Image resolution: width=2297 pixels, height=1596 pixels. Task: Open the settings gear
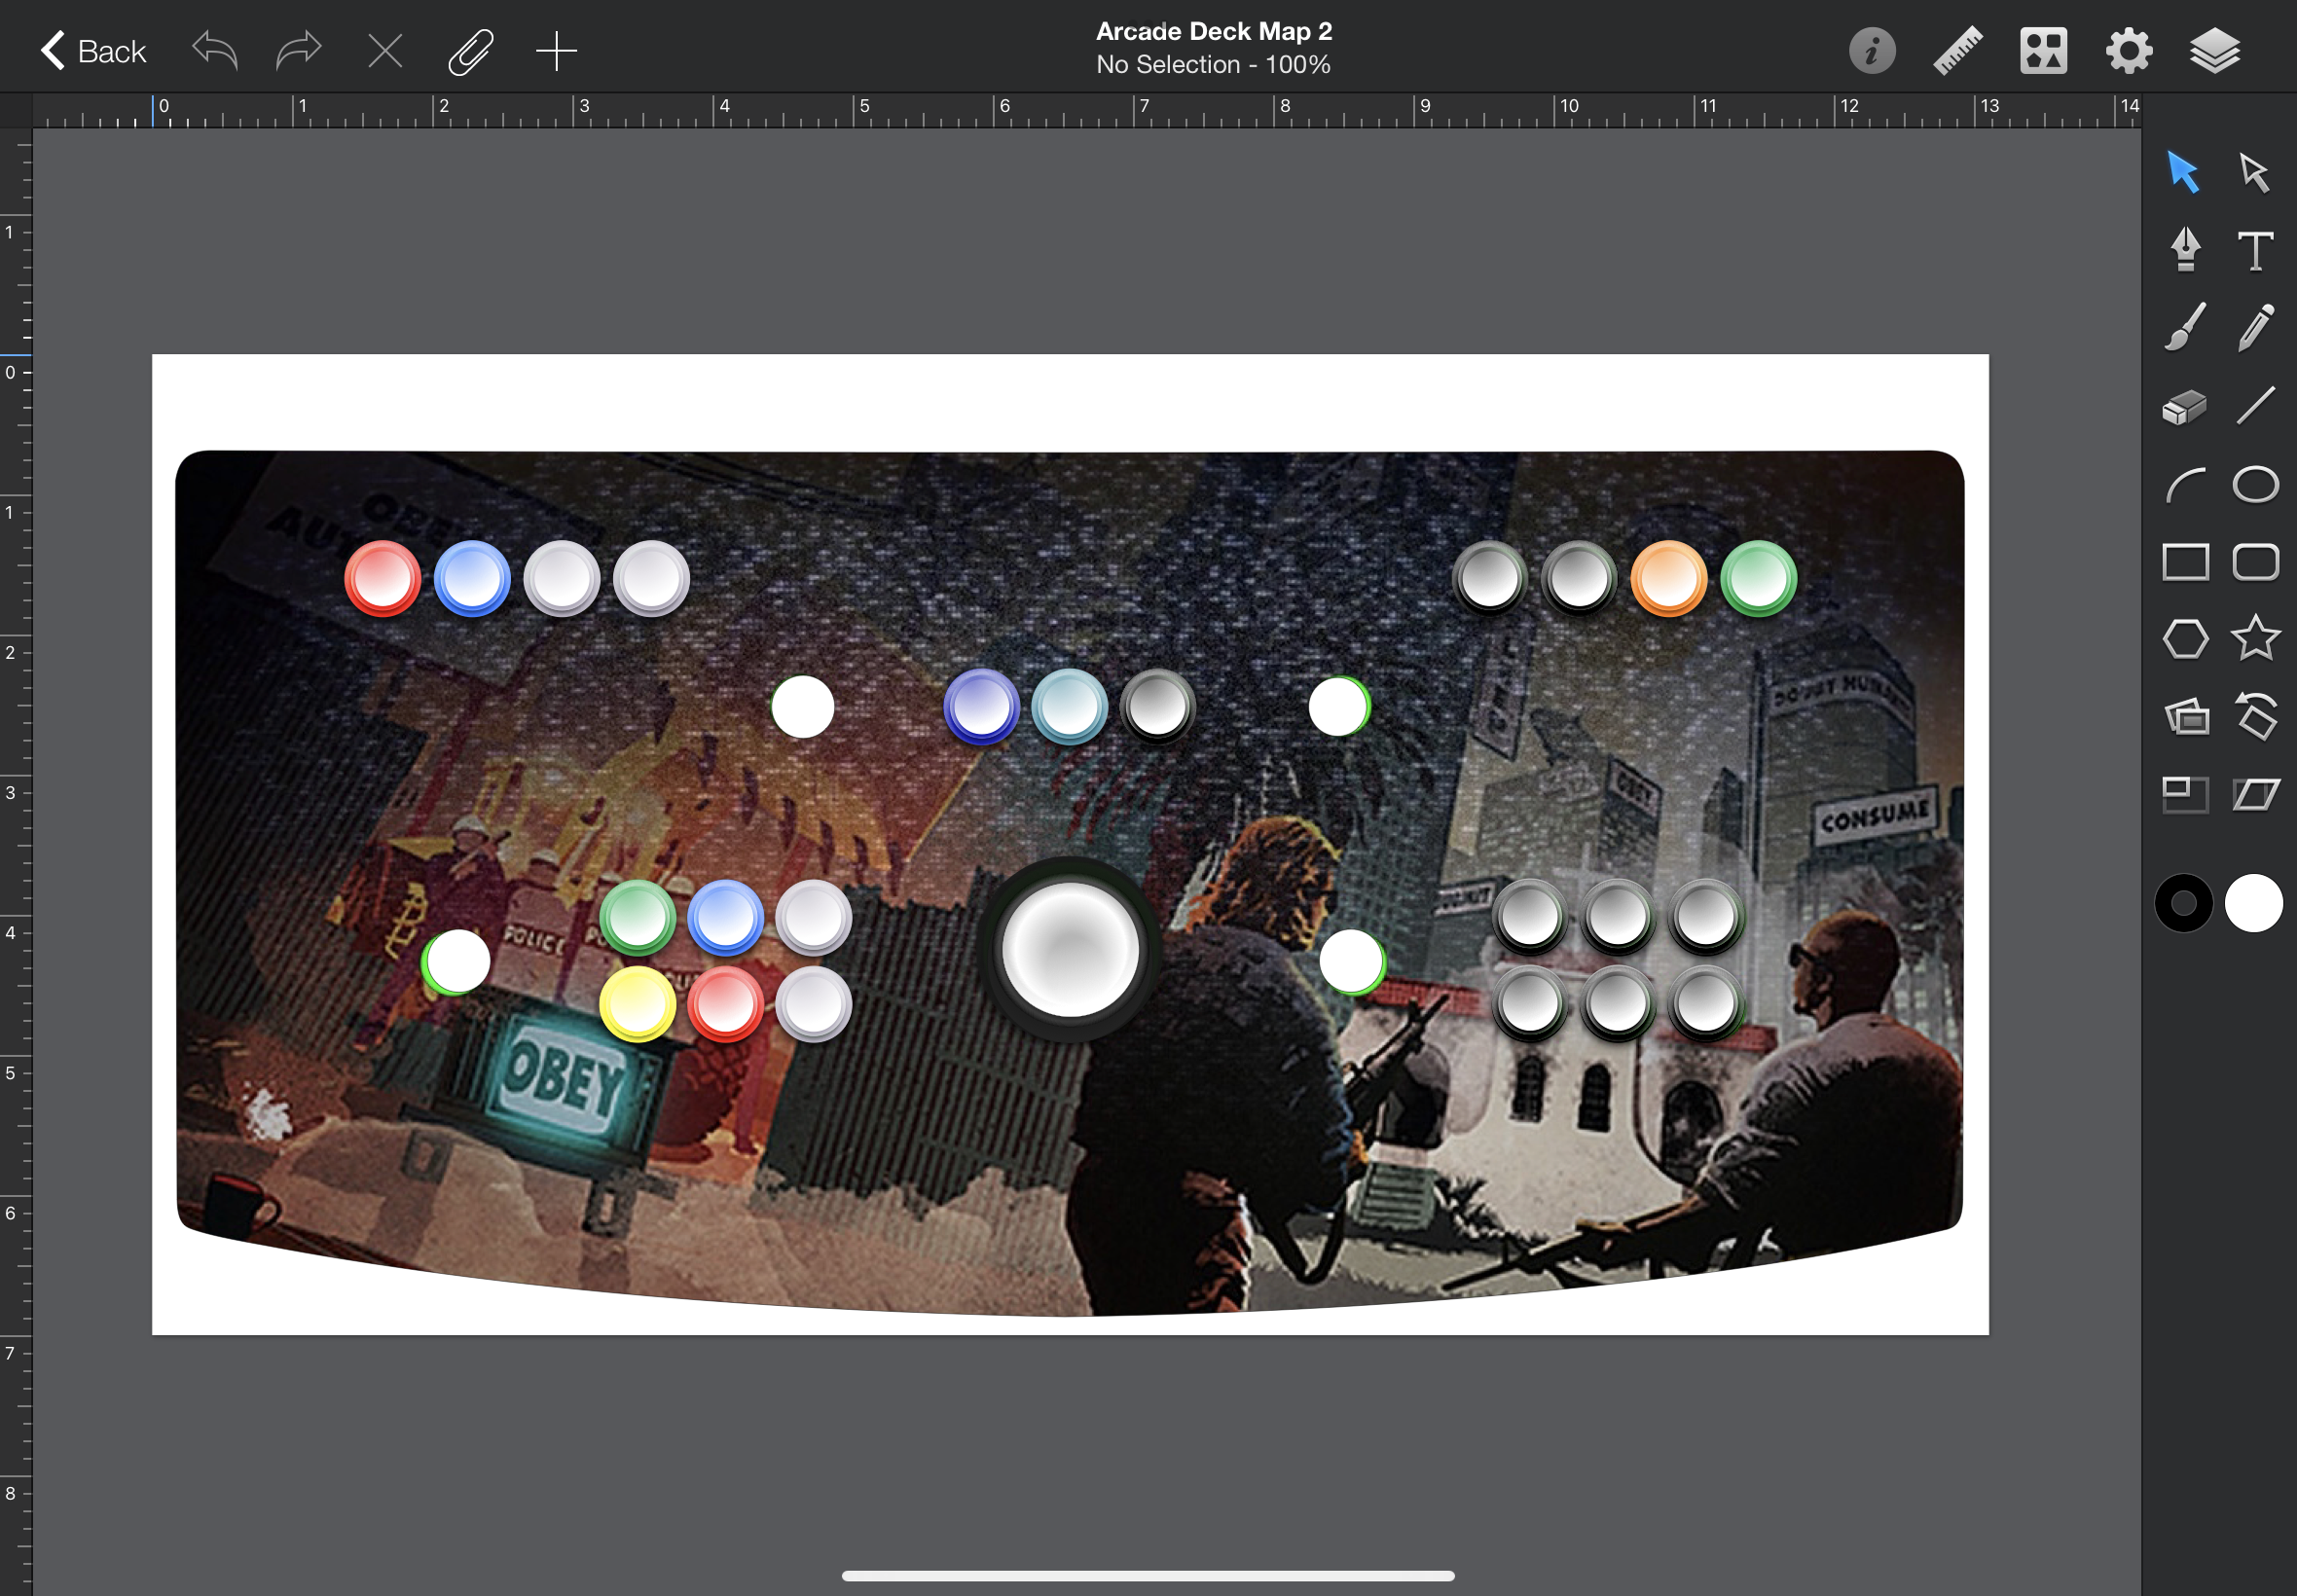[x=2129, y=50]
